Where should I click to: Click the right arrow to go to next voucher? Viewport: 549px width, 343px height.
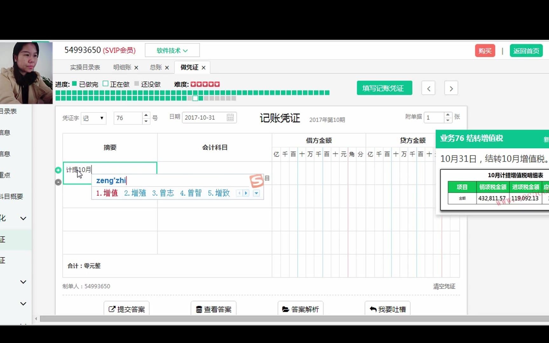click(x=451, y=88)
